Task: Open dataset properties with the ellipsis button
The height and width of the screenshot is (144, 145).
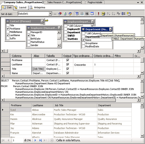Action: point(55,14)
